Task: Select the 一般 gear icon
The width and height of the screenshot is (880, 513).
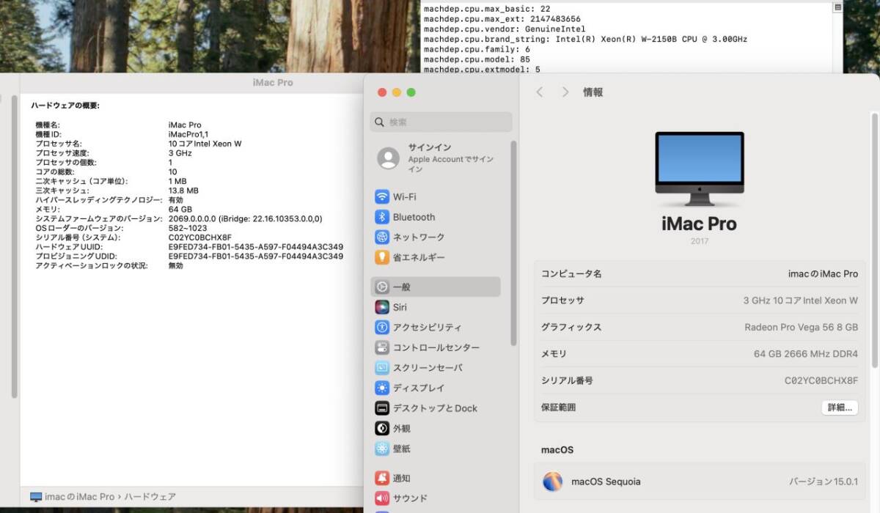Action: click(x=382, y=287)
